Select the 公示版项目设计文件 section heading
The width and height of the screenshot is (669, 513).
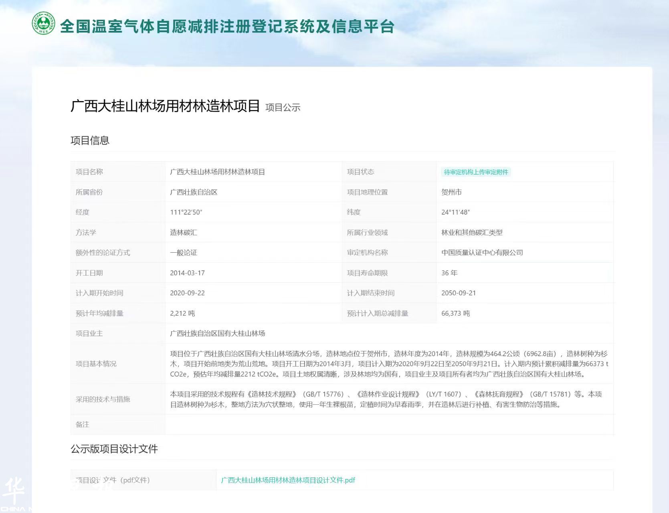tap(114, 449)
